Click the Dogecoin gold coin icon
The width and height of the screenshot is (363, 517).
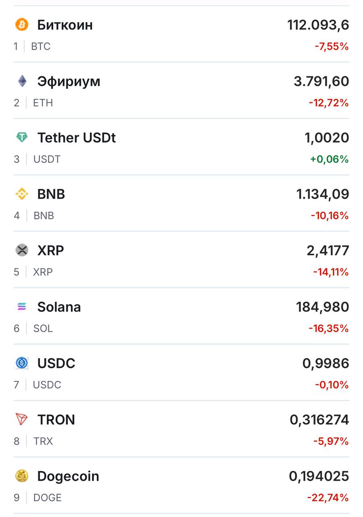pos(22,476)
